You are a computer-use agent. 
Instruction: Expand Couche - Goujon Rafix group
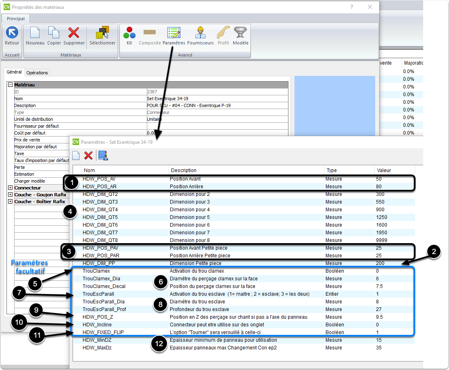(x=10, y=195)
